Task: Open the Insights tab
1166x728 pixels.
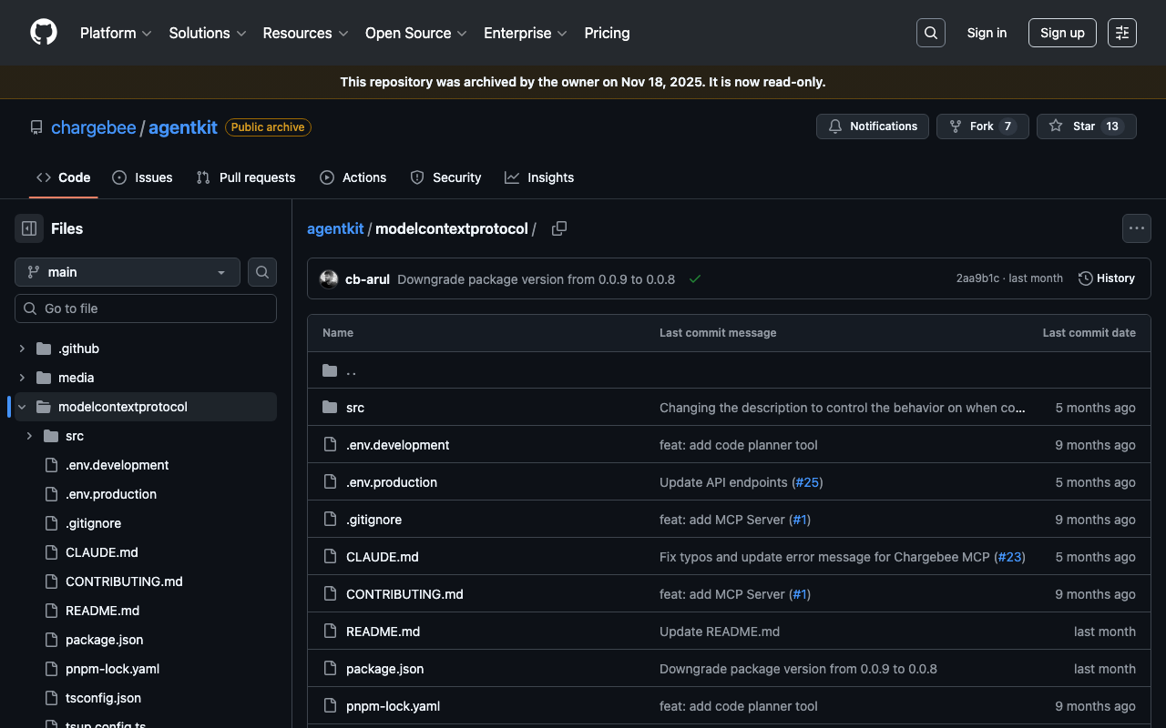Action: tap(539, 177)
